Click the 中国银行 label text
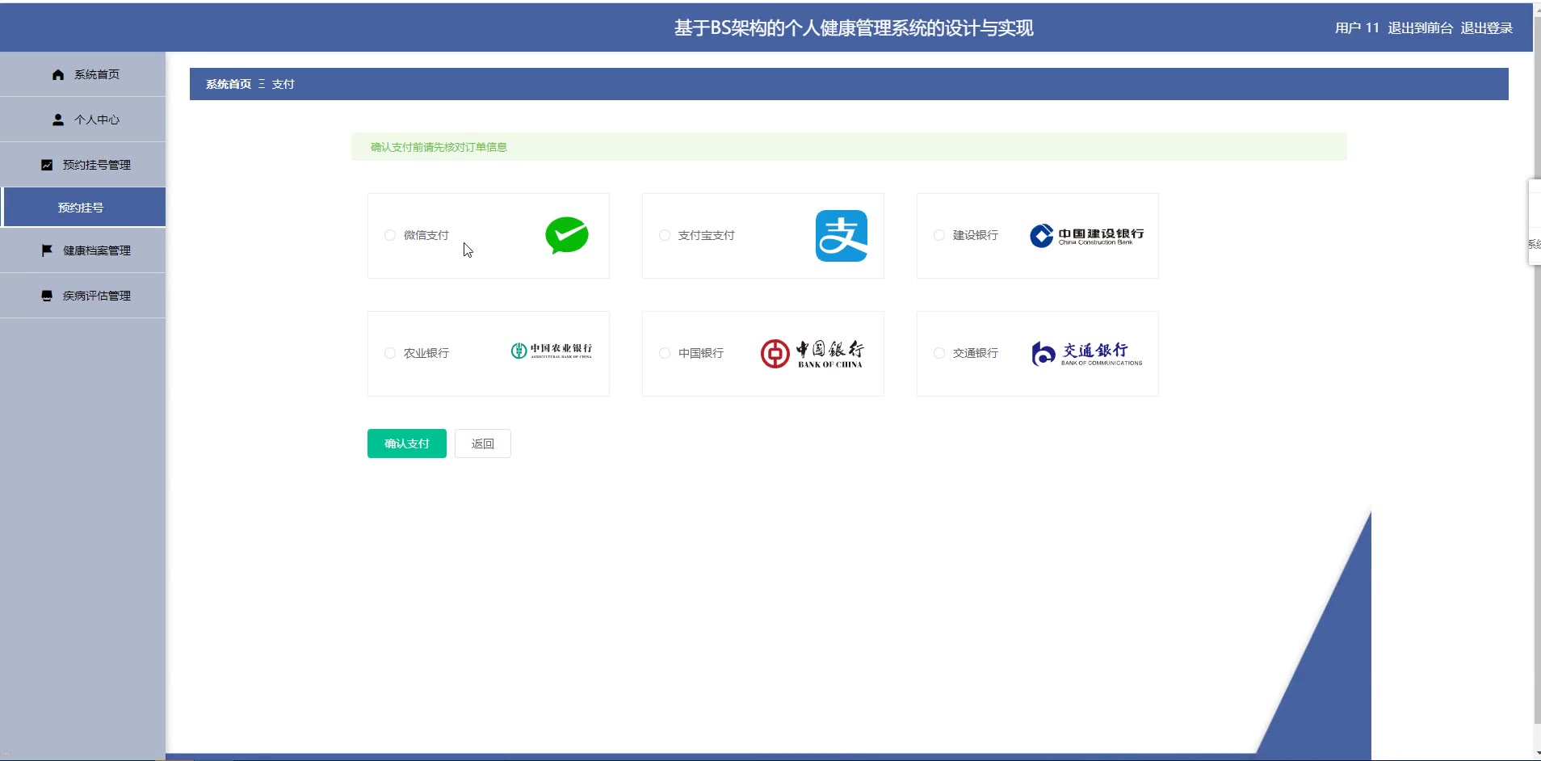 pos(701,353)
